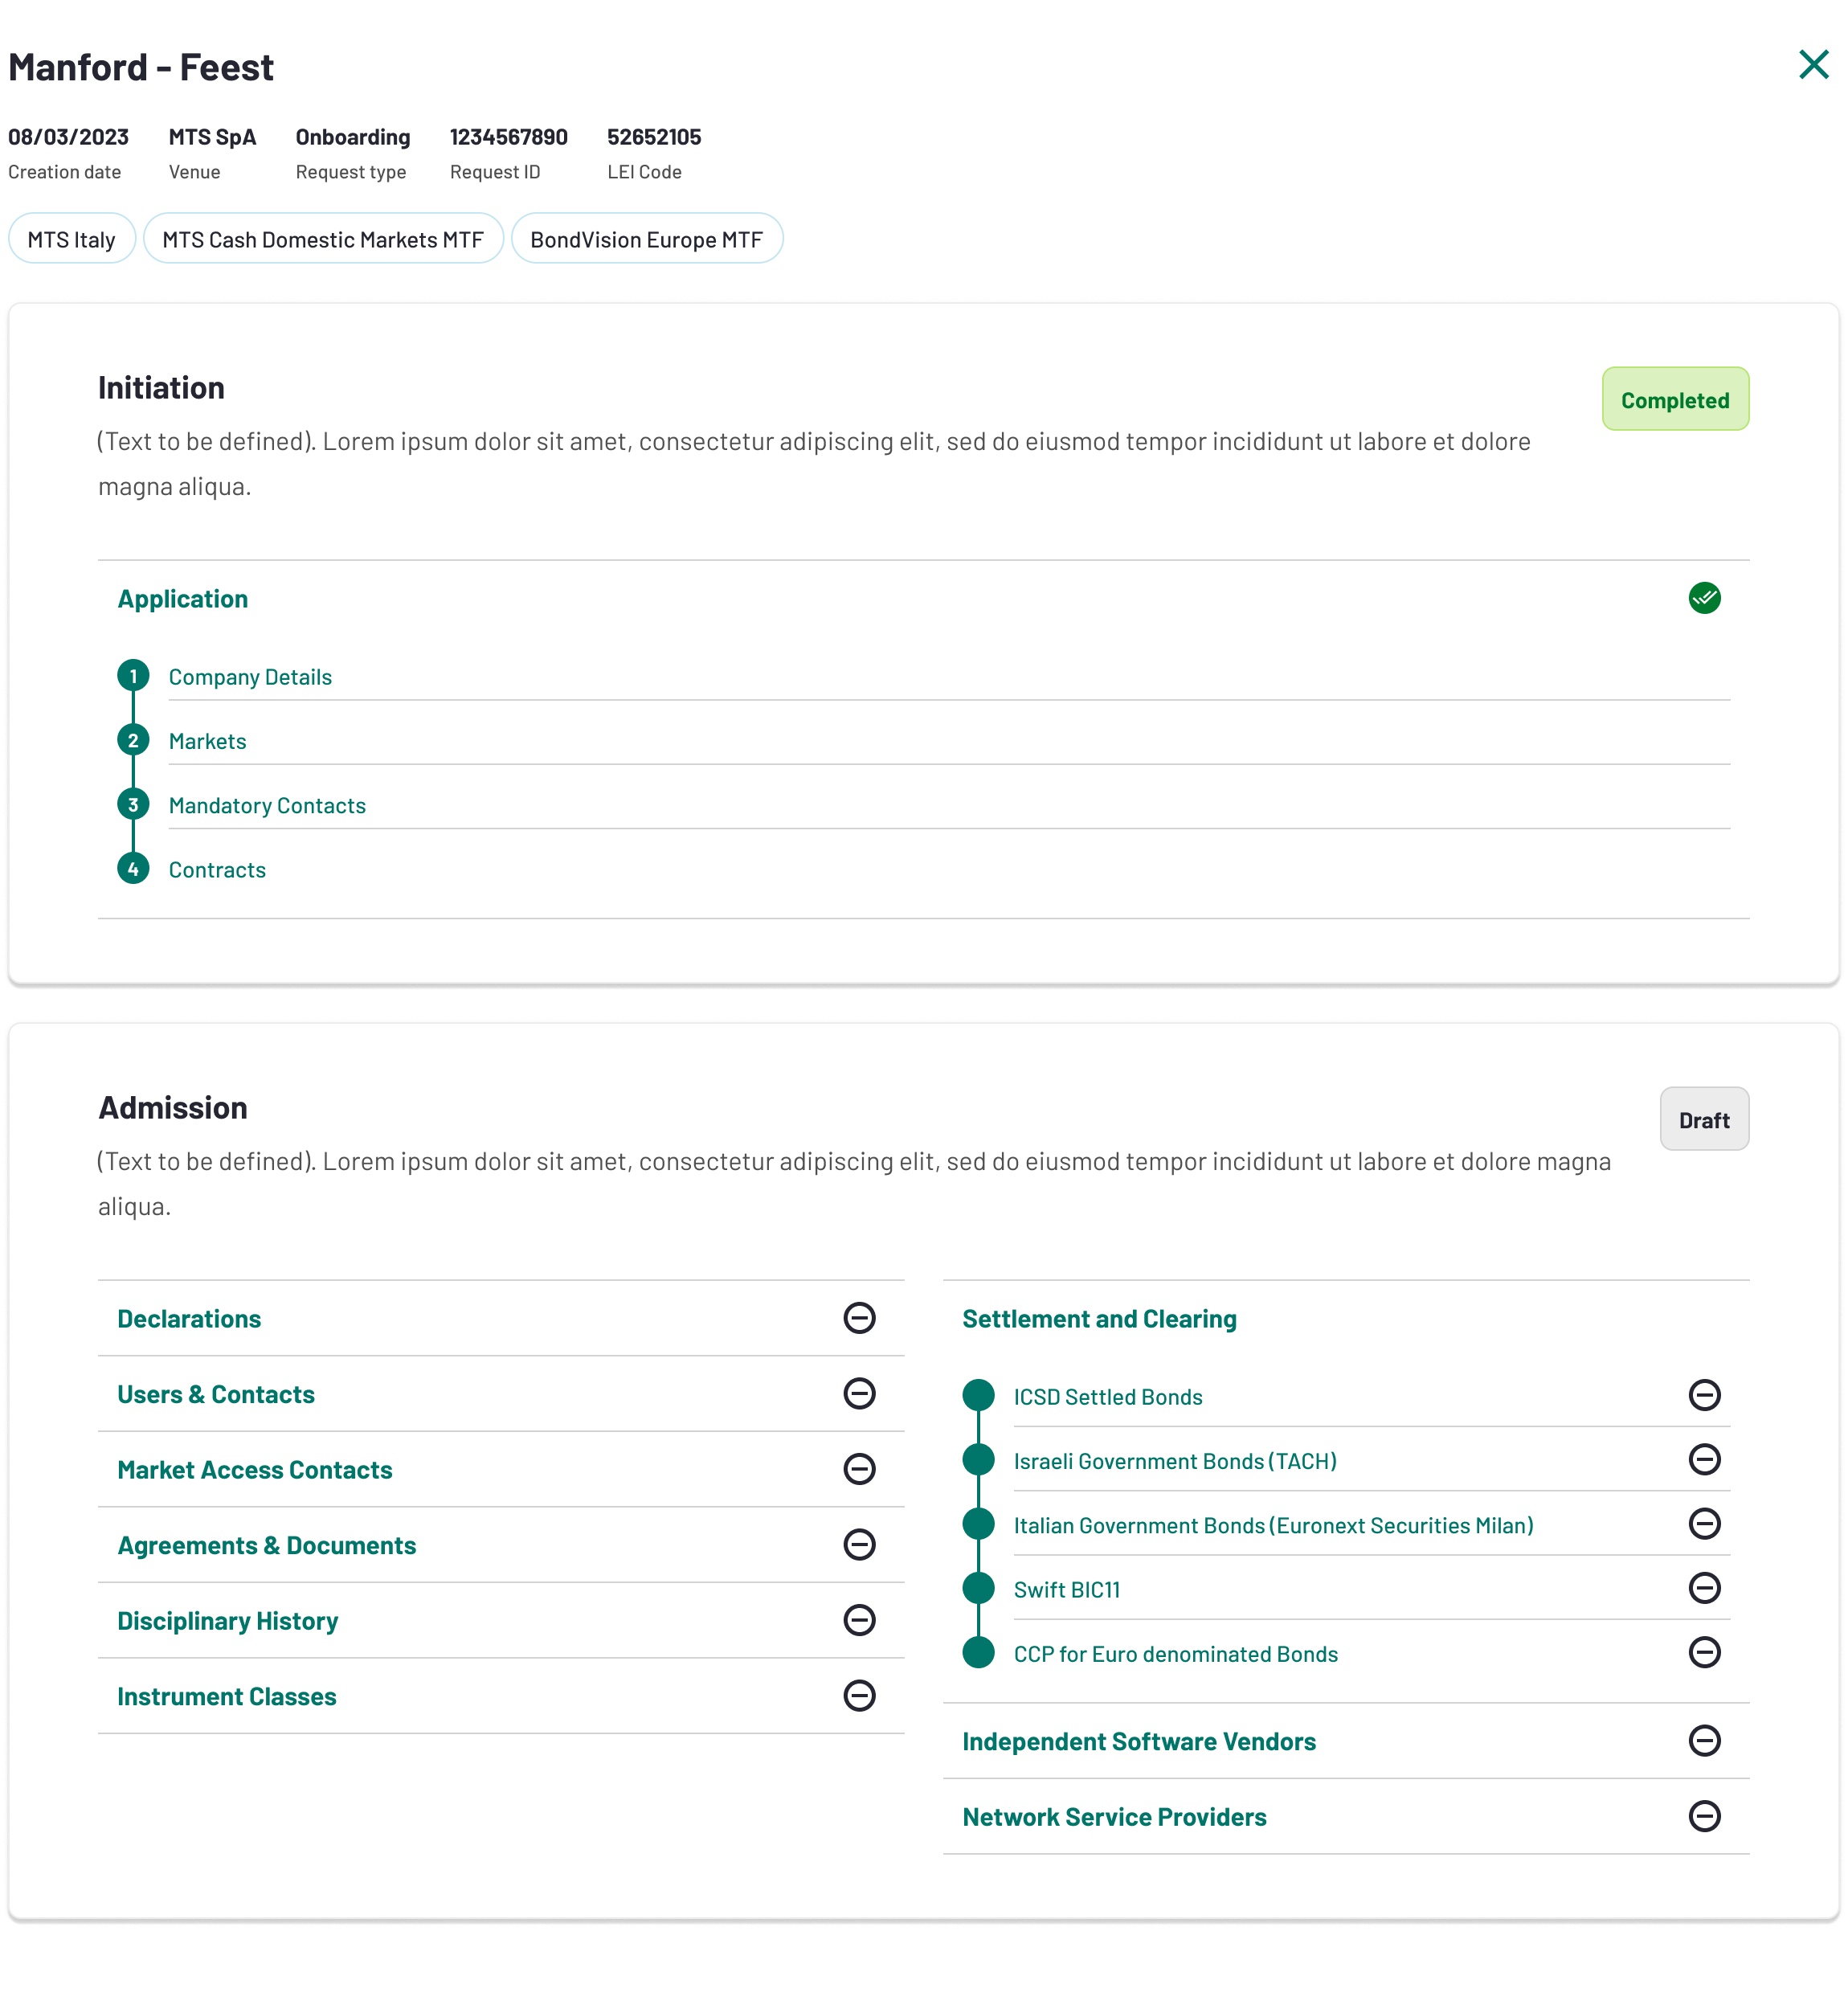Image resolution: width=1848 pixels, height=2009 pixels.
Task: Click Italian Government Bonds timeline dot
Action: click(978, 1523)
